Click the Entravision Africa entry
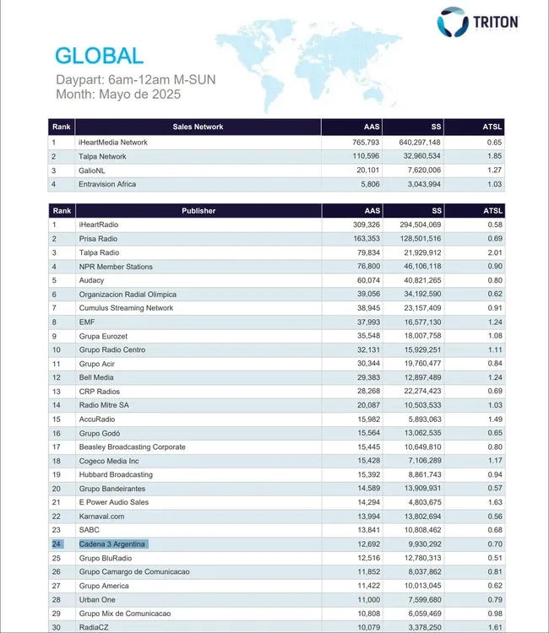Image resolution: width=549 pixels, height=633 pixels. [107, 184]
